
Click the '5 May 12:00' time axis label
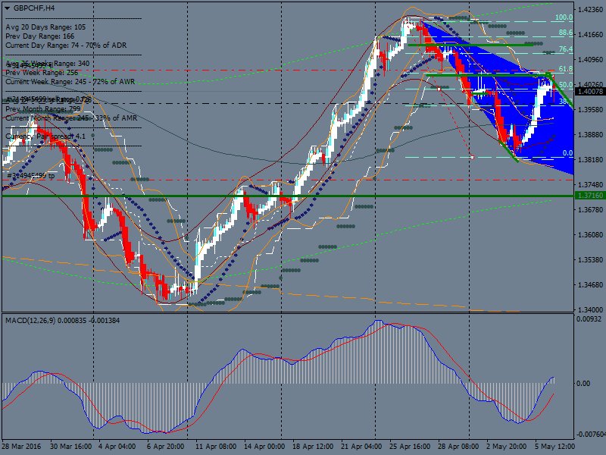(x=554, y=446)
